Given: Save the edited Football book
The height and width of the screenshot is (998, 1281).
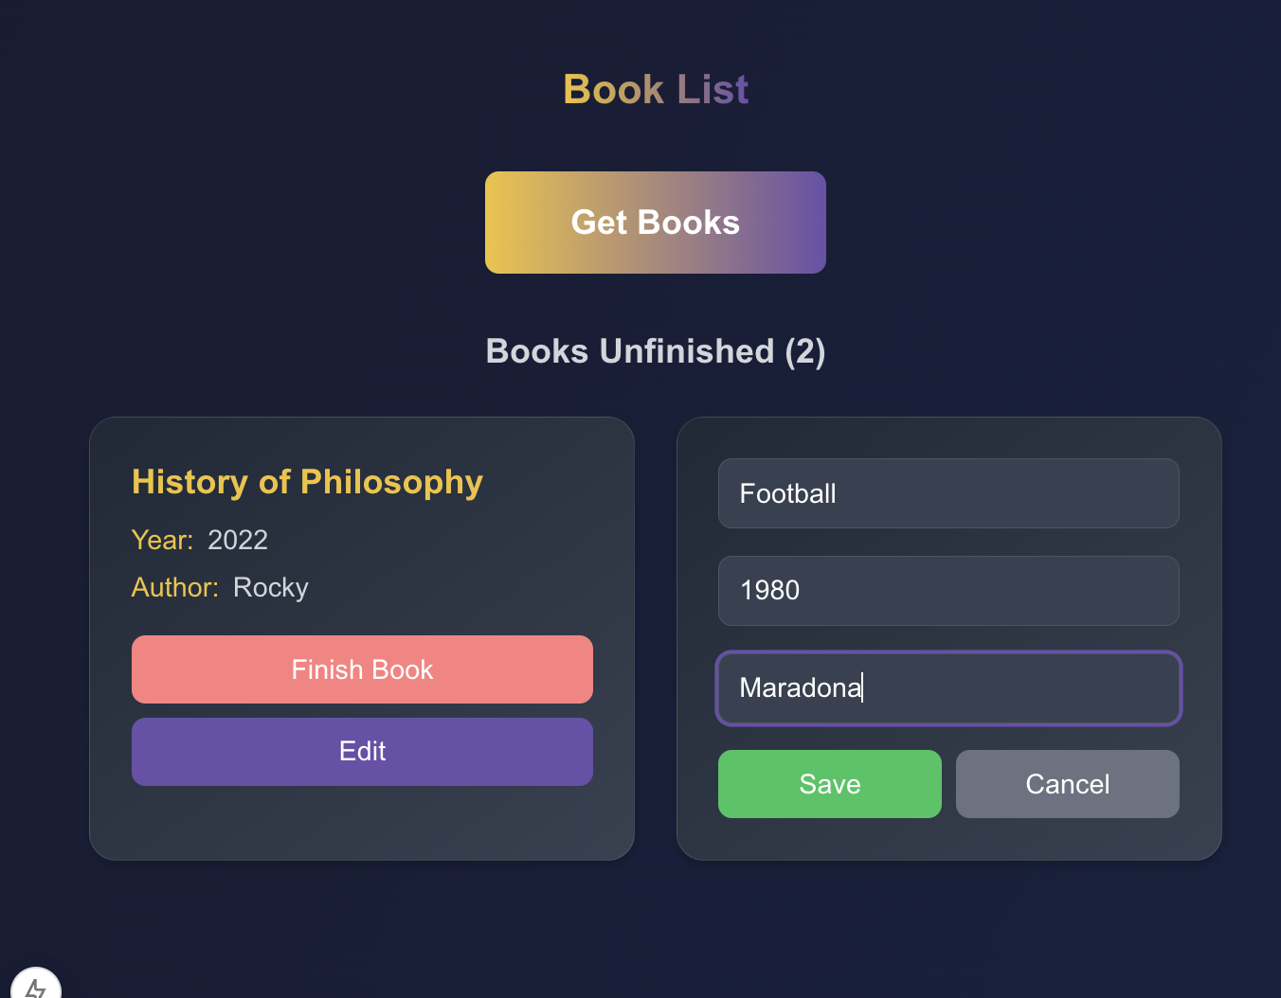Looking at the screenshot, I should point(830,784).
